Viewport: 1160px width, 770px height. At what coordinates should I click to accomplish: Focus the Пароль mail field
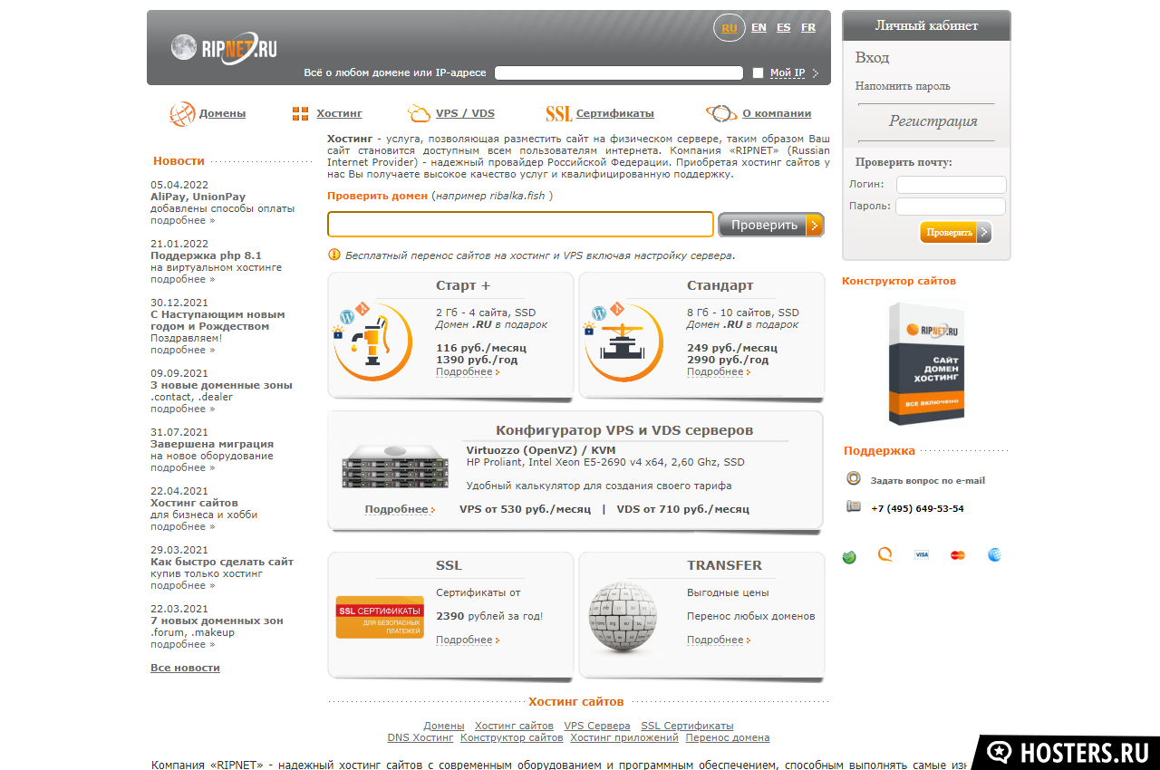pos(952,207)
